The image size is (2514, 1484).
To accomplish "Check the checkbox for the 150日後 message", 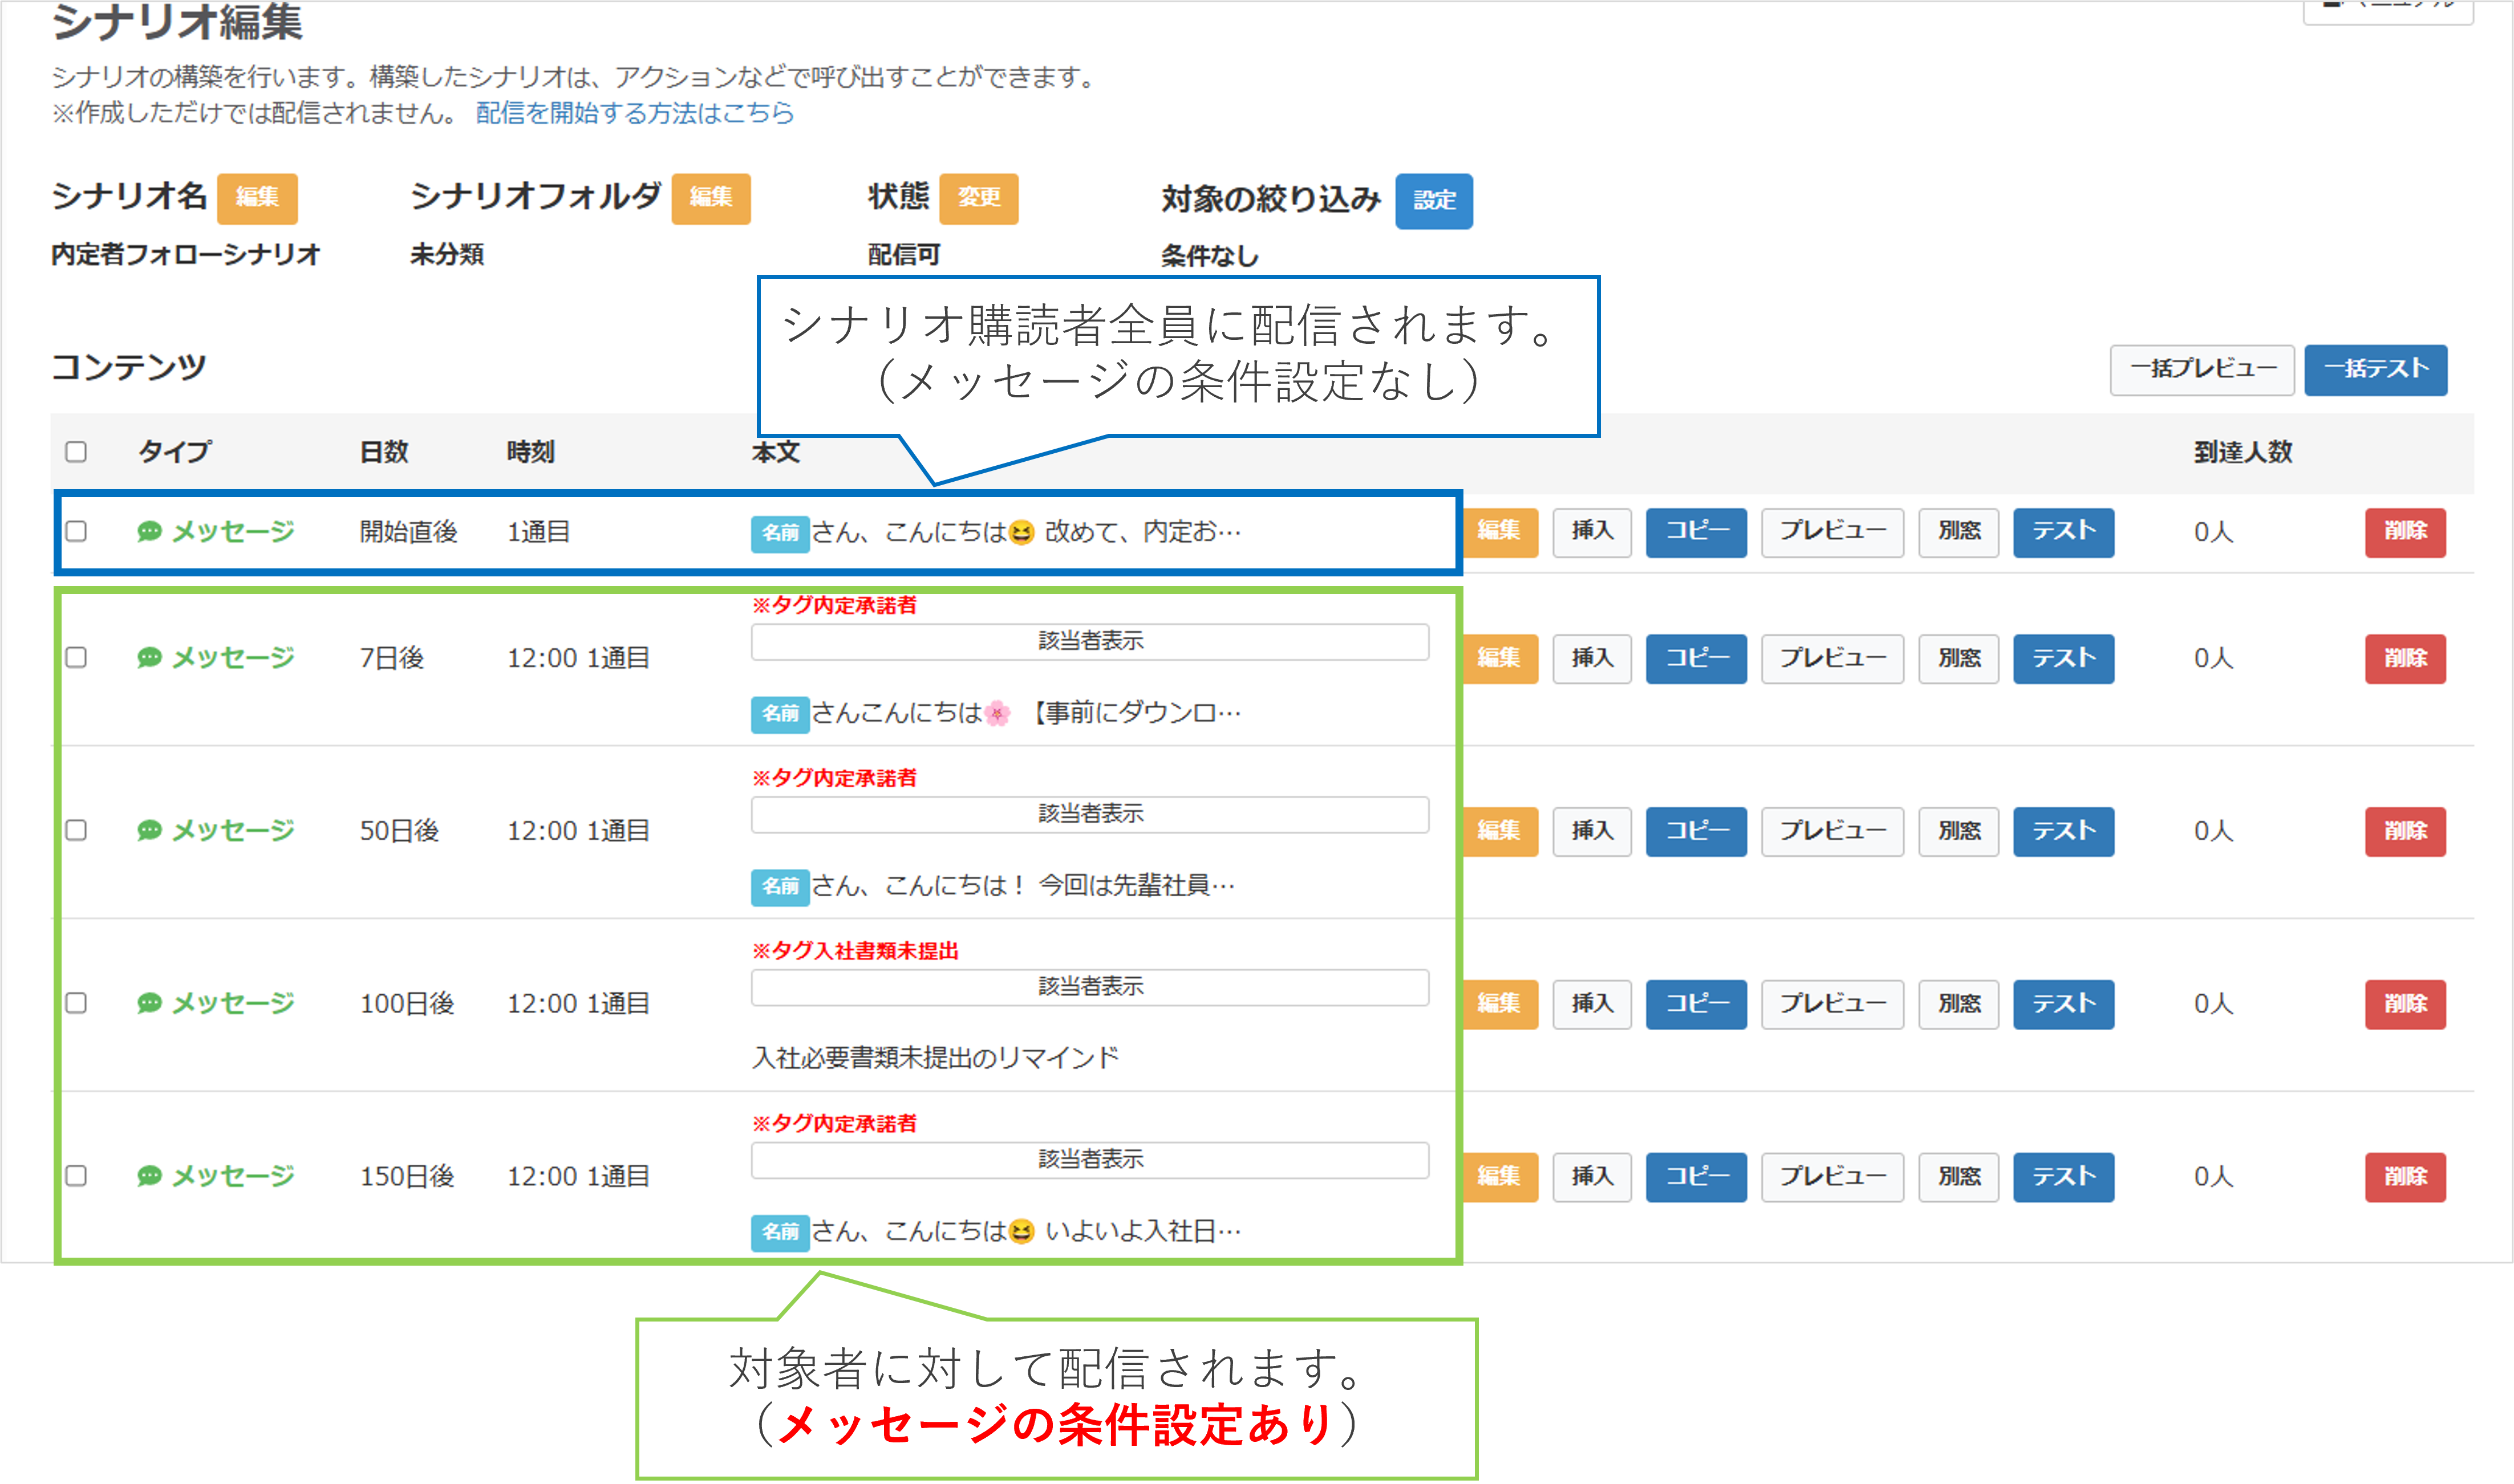I will click(x=76, y=1176).
